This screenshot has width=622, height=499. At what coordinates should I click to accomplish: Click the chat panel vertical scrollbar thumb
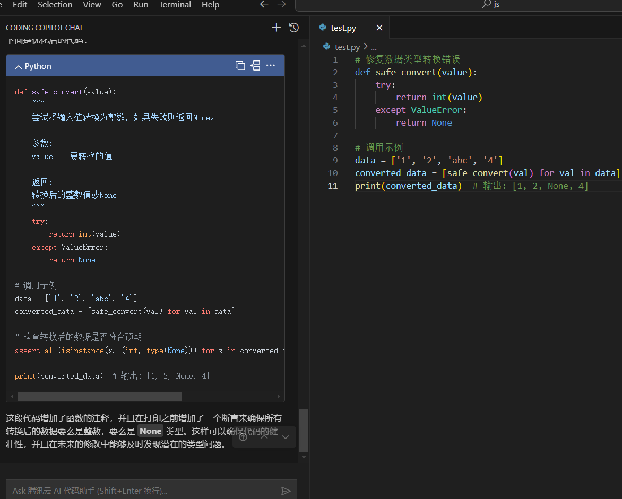coord(304,430)
